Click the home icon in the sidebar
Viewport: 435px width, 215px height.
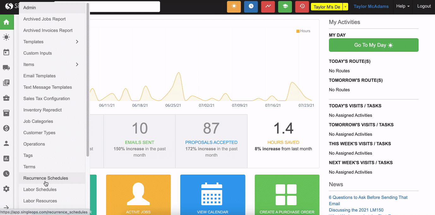6,22
